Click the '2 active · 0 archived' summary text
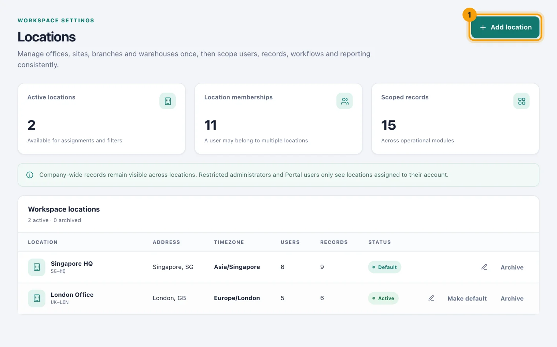This screenshot has height=347, width=557. pos(55,220)
